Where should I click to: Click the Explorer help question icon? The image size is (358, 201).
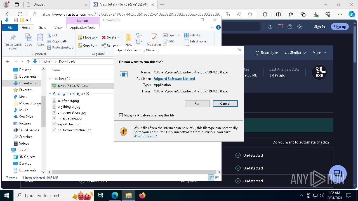(x=218, y=27)
